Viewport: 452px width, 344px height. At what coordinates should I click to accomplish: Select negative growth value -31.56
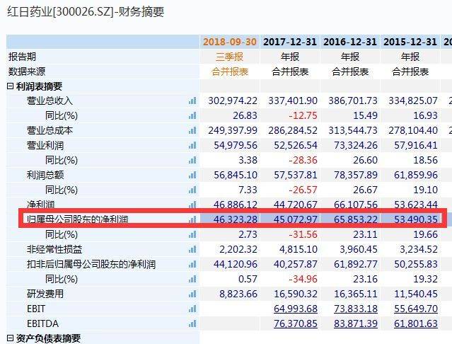pyautogui.click(x=303, y=235)
